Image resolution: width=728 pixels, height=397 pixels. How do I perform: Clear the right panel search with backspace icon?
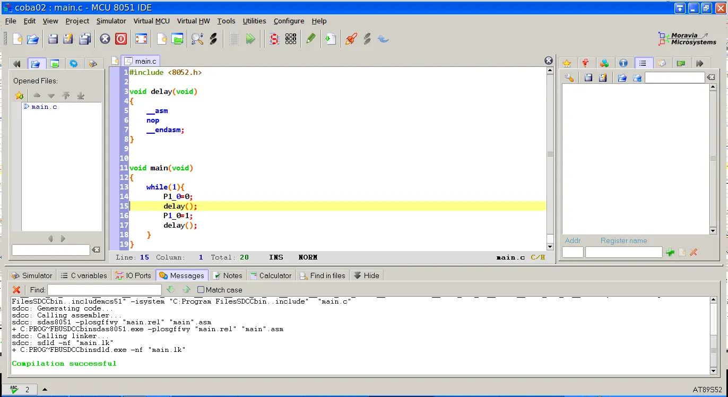point(710,77)
